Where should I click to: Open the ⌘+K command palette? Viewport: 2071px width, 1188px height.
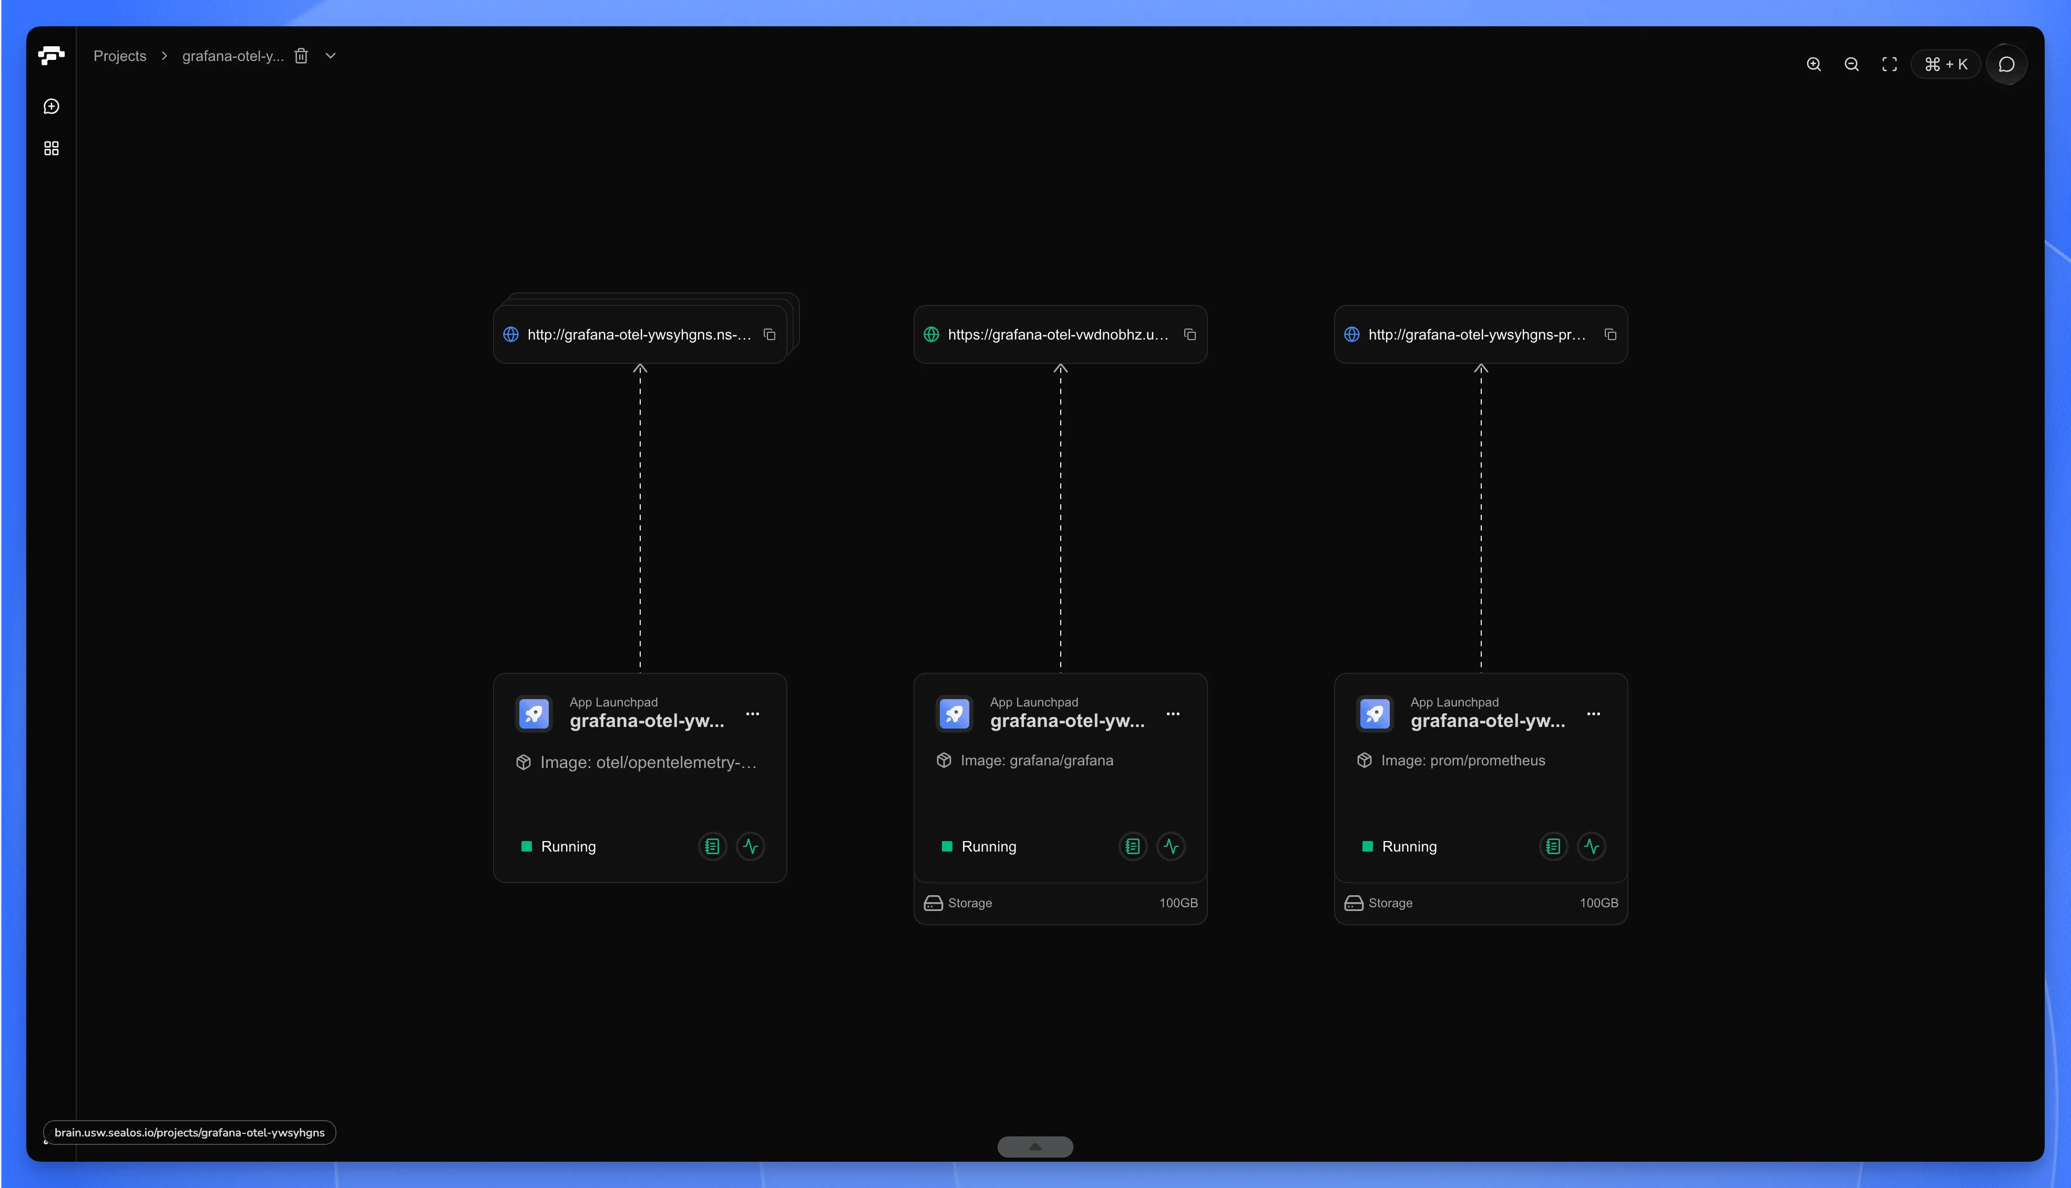[1946, 64]
